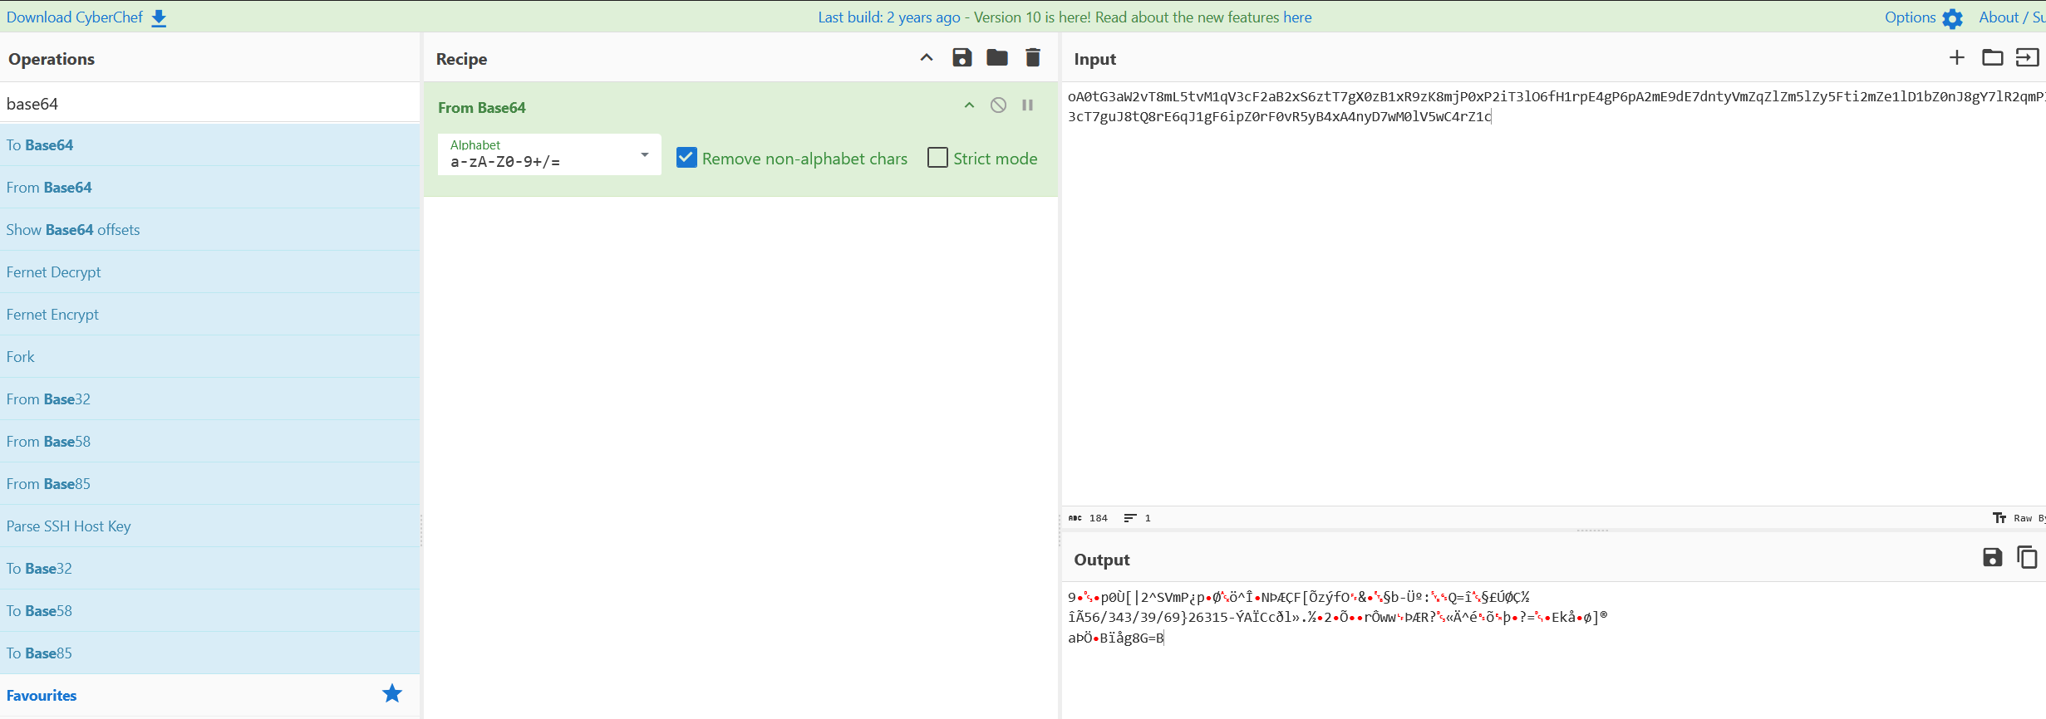The height and width of the screenshot is (719, 2046).
Task: Save the current recipe
Action: (x=962, y=58)
